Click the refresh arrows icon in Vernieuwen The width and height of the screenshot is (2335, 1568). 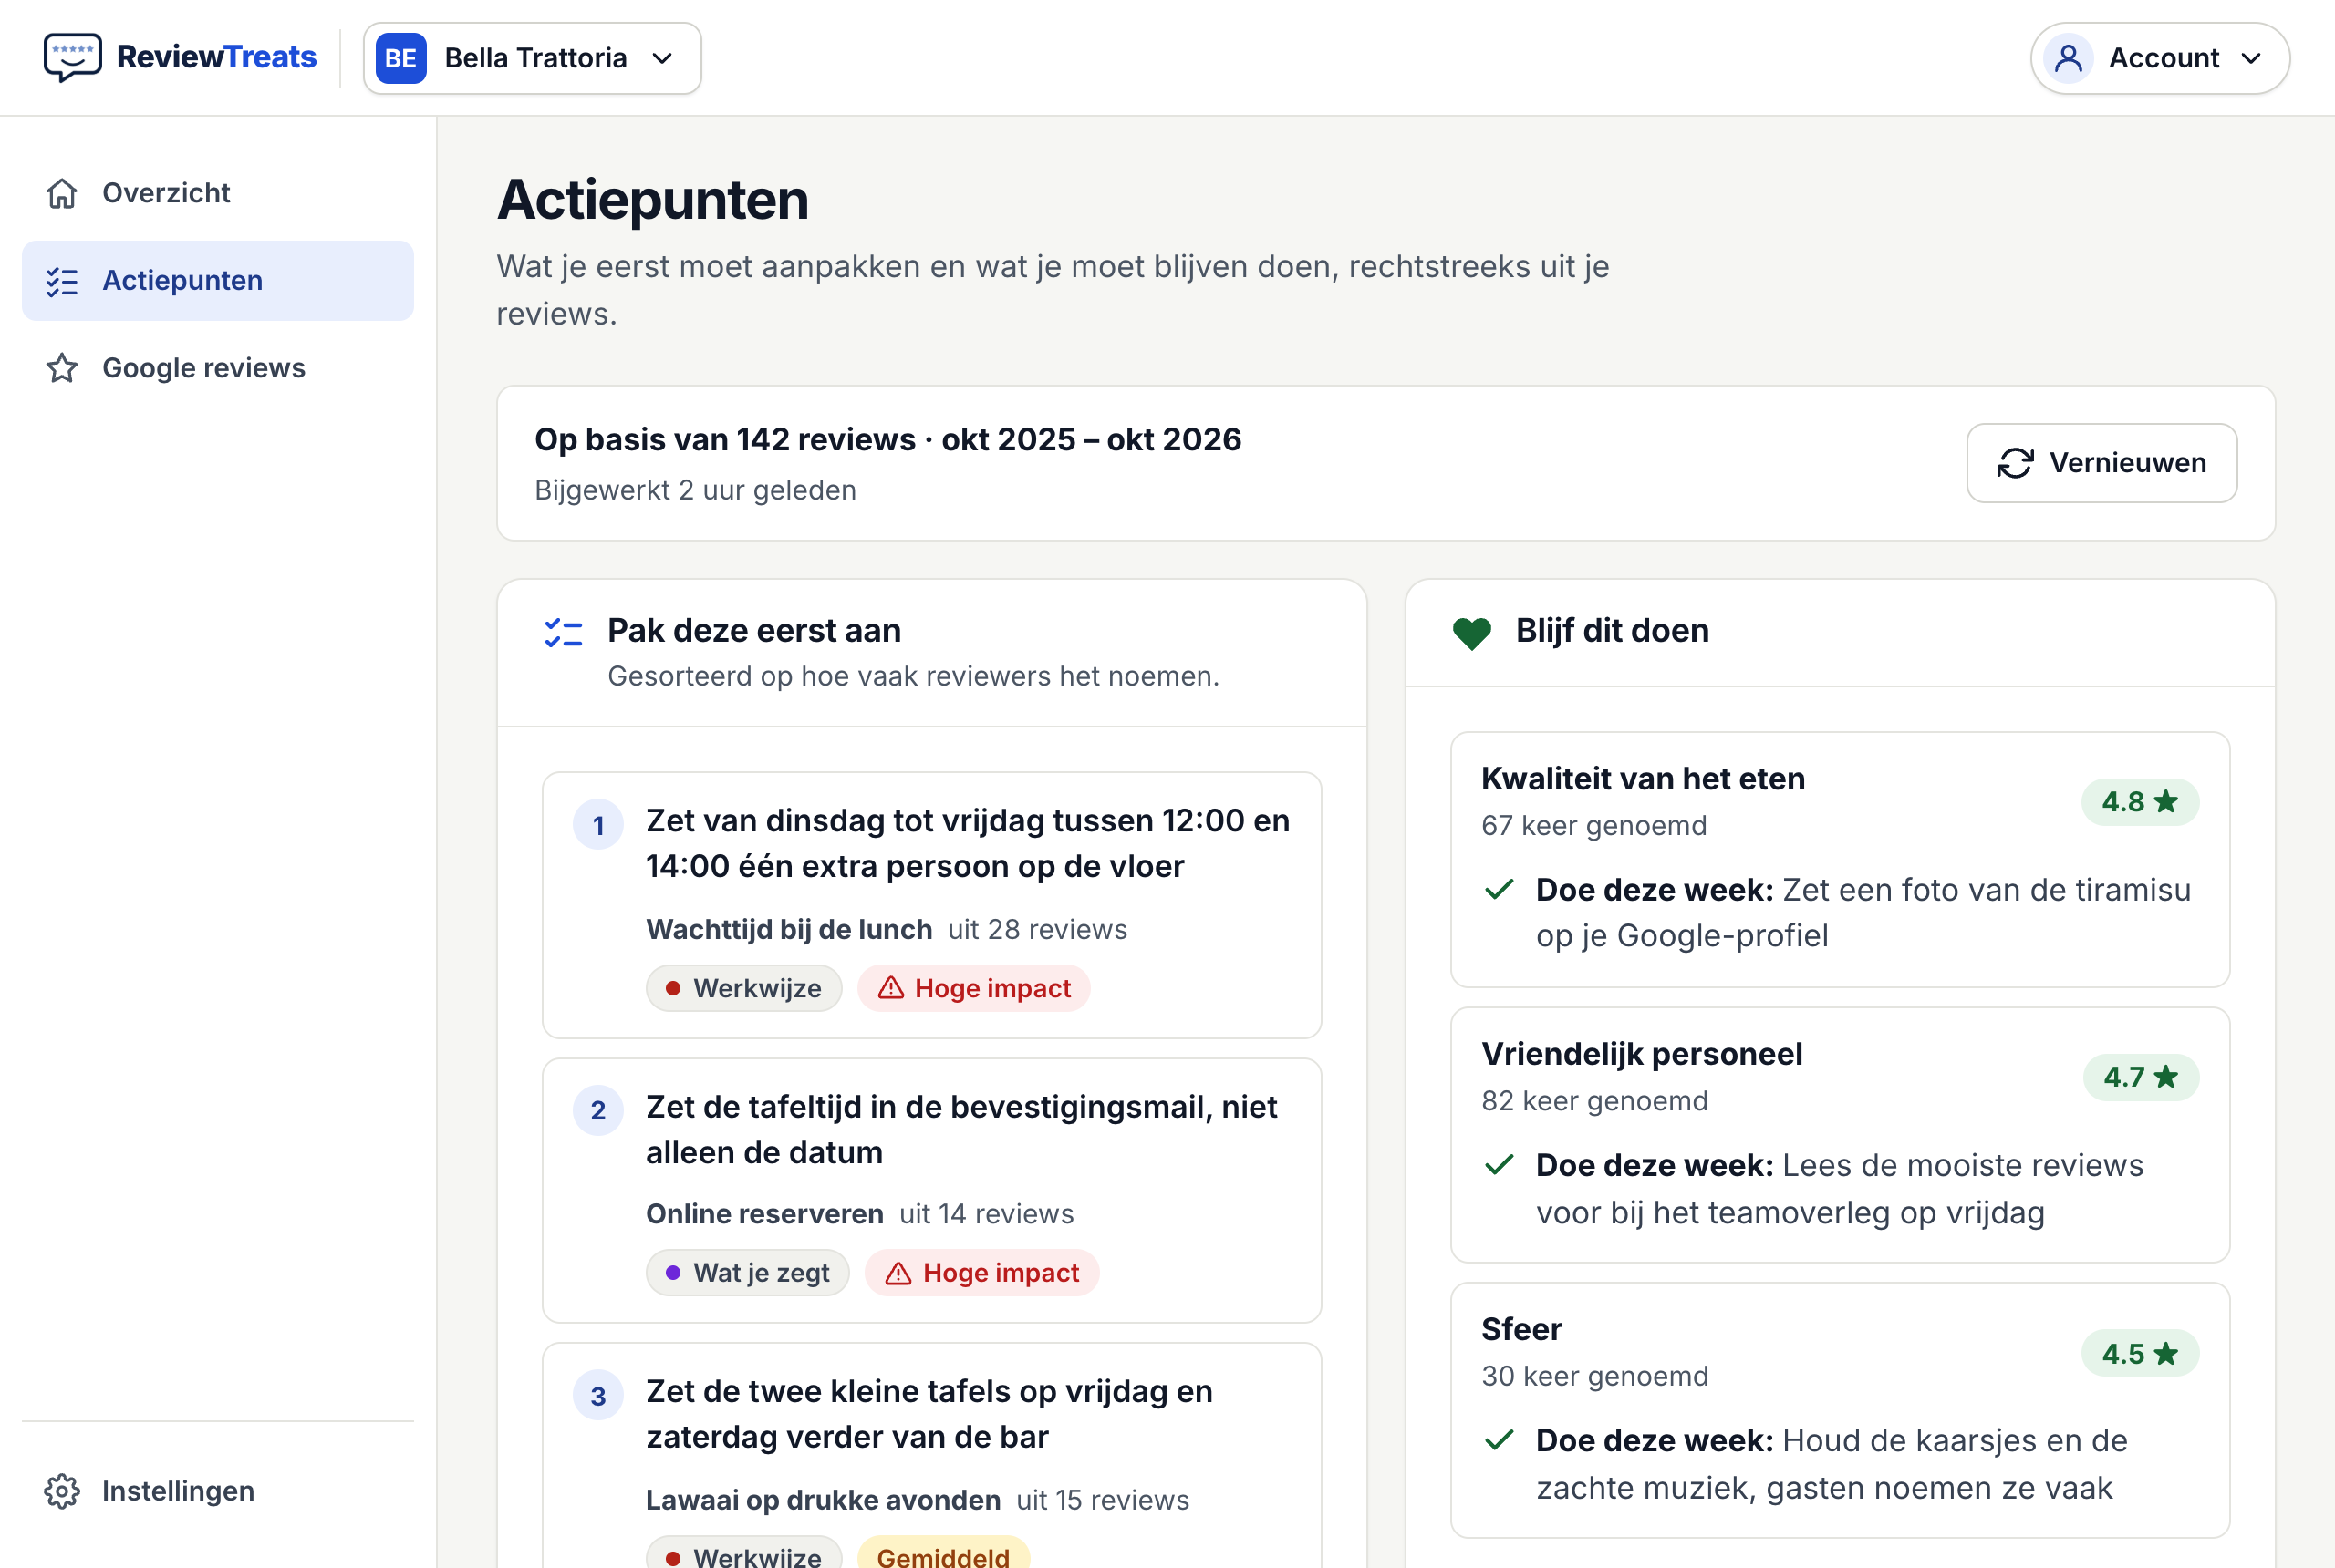pos(2015,463)
